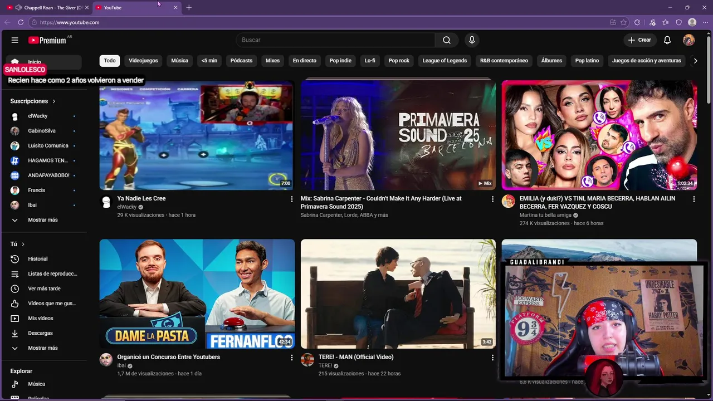Open Listas de reproducción playlist icon
The width and height of the screenshot is (713, 401).
click(x=15, y=274)
